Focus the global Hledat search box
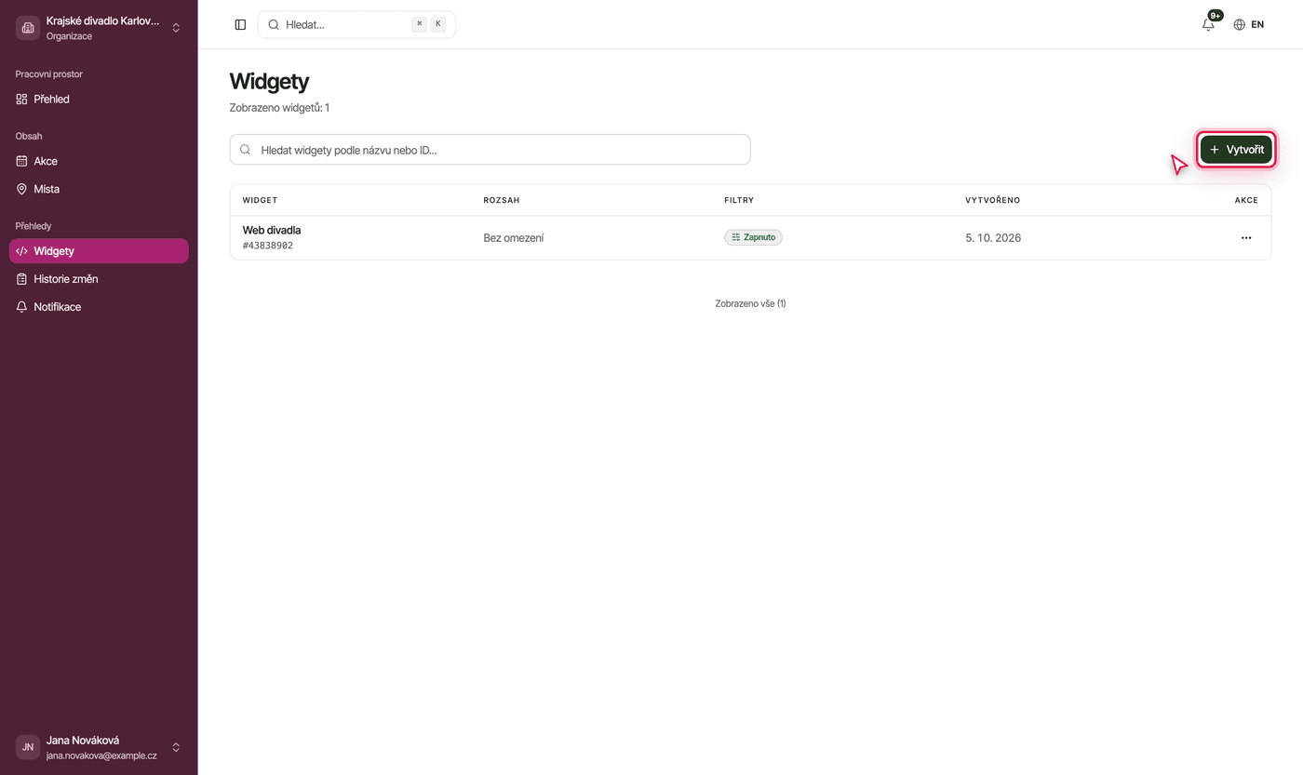 [x=356, y=25]
